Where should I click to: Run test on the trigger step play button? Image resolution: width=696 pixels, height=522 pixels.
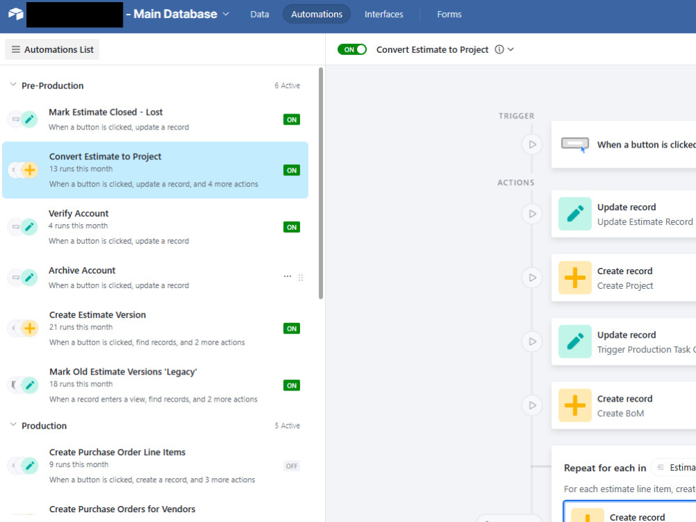point(532,144)
